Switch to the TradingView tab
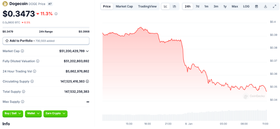Viewport: 280px width, 129px height. tap(147, 6)
